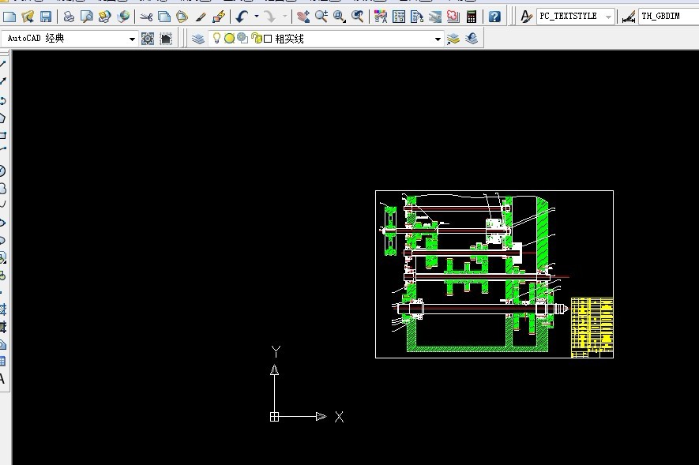Viewport: 699px width, 465px height.
Task: Expand the 粗实线 layer dropdown
Action: tap(438, 37)
